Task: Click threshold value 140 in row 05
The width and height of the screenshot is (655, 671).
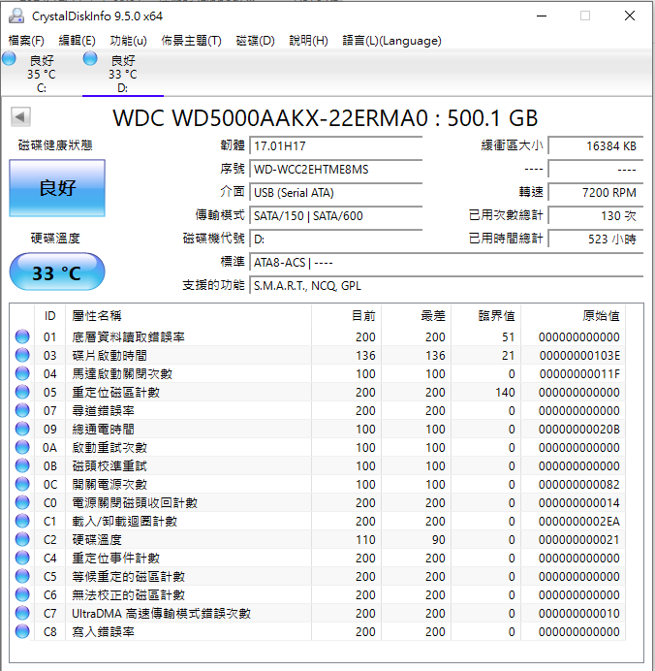Action: click(505, 392)
